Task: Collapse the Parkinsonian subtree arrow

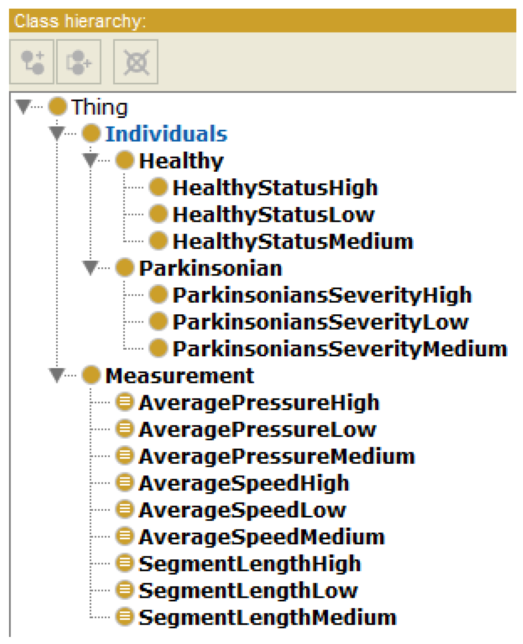Action: click(x=91, y=268)
